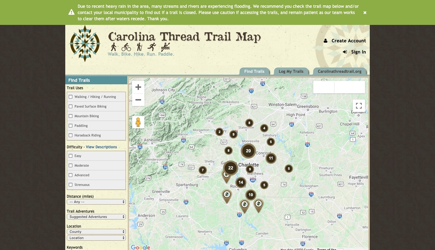The width and height of the screenshot is (435, 250).
Task: Open the cluster marker labeled 14
Action: [x=241, y=183]
